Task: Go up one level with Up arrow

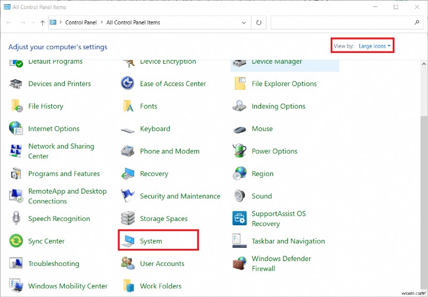Action: pyautogui.click(x=42, y=23)
